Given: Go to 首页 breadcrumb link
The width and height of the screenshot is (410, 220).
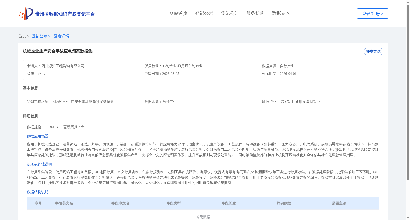Looking at the screenshot, I should [22, 36].
